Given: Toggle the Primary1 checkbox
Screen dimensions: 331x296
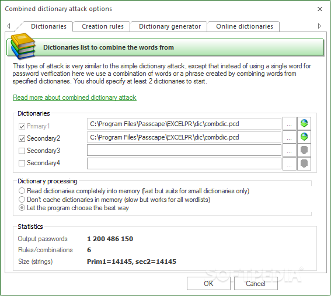Looking at the screenshot, I should pyautogui.click(x=22, y=127).
